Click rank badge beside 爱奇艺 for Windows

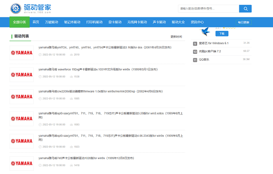point(195,44)
